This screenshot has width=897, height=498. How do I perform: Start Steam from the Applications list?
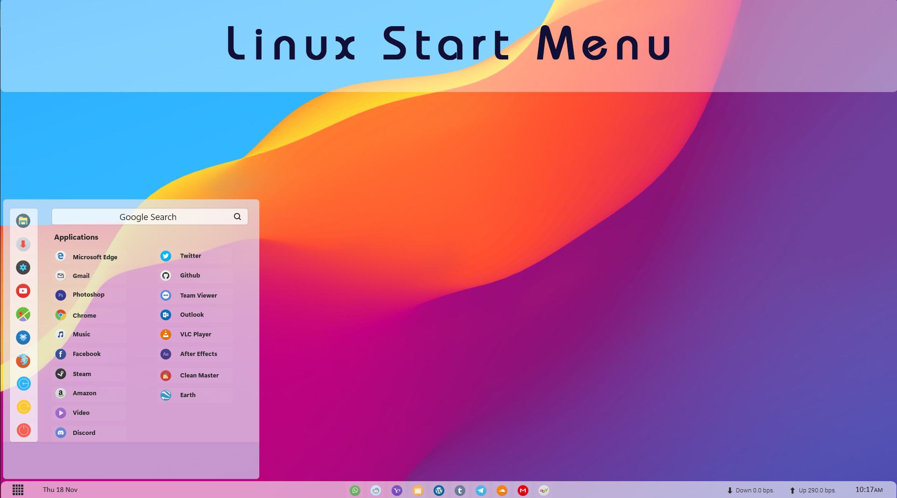[x=82, y=374]
